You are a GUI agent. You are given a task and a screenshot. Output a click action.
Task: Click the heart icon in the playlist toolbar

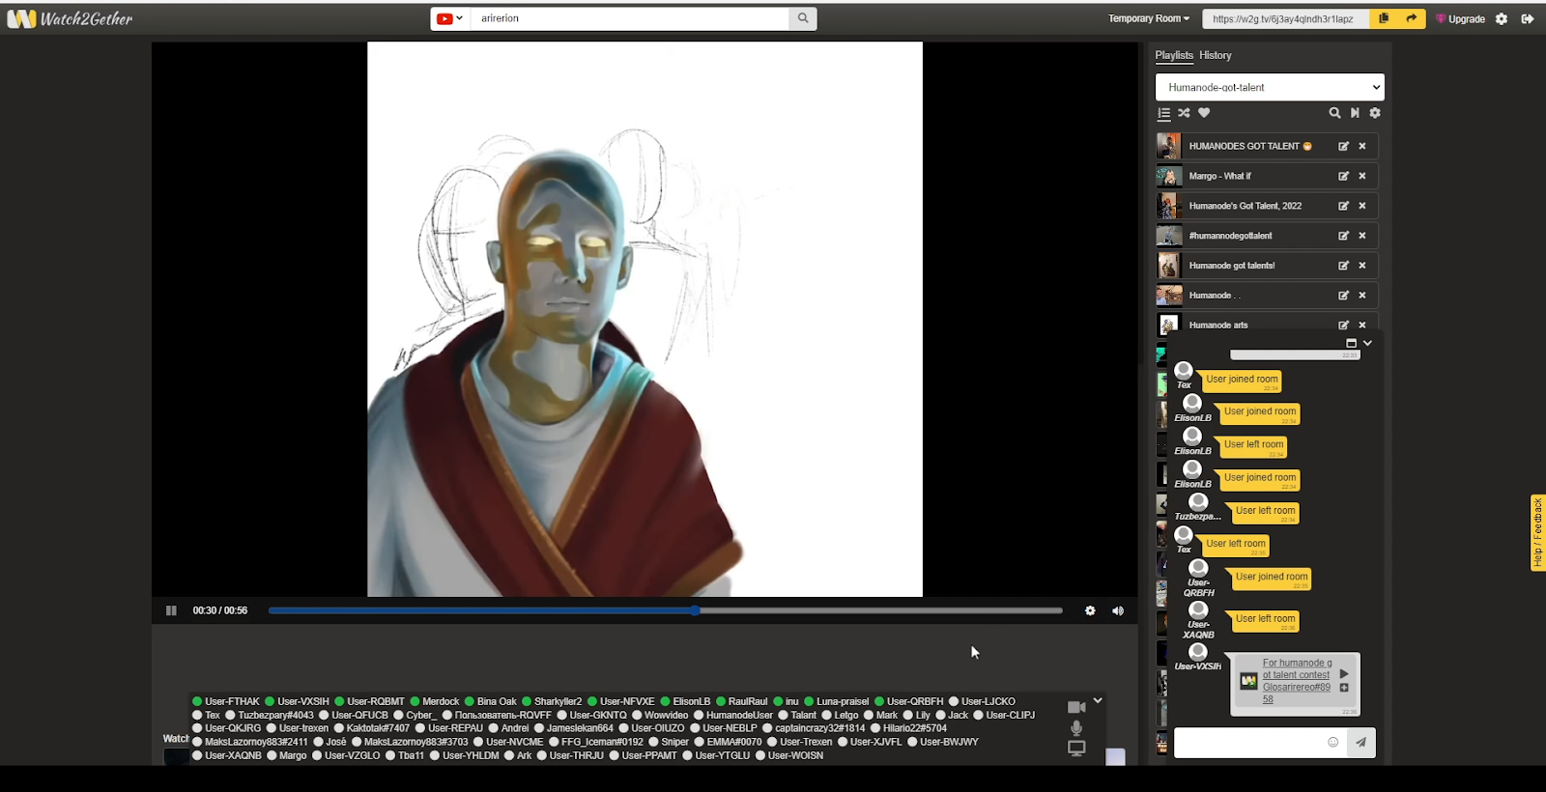[x=1204, y=113]
